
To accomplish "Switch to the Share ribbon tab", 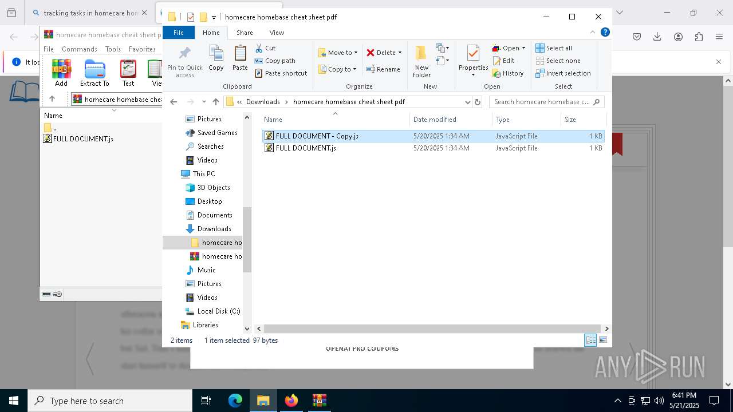I will coord(245,33).
